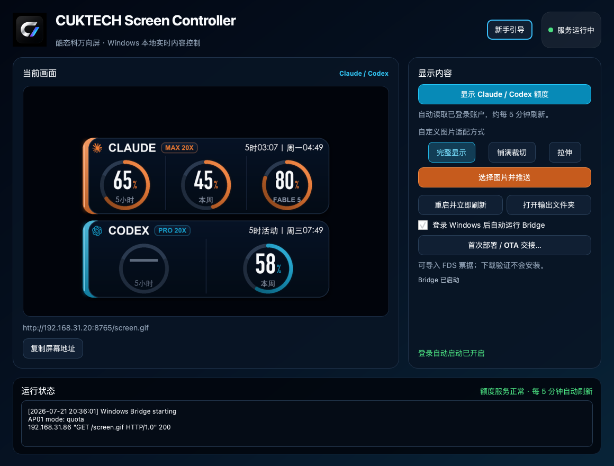Click the run status log box
614x466 pixels.
[307, 423]
